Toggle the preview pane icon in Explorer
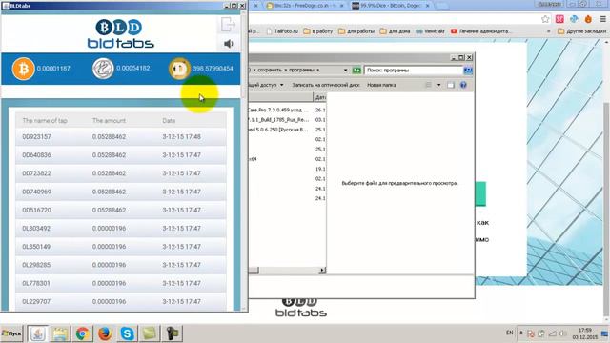The height and width of the screenshot is (343, 610). tap(451, 85)
